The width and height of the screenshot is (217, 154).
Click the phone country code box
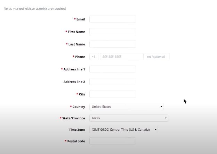(94, 57)
